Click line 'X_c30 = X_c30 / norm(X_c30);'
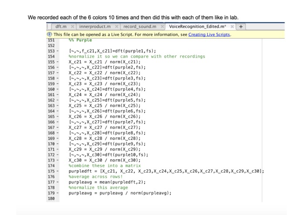 point(105,160)
